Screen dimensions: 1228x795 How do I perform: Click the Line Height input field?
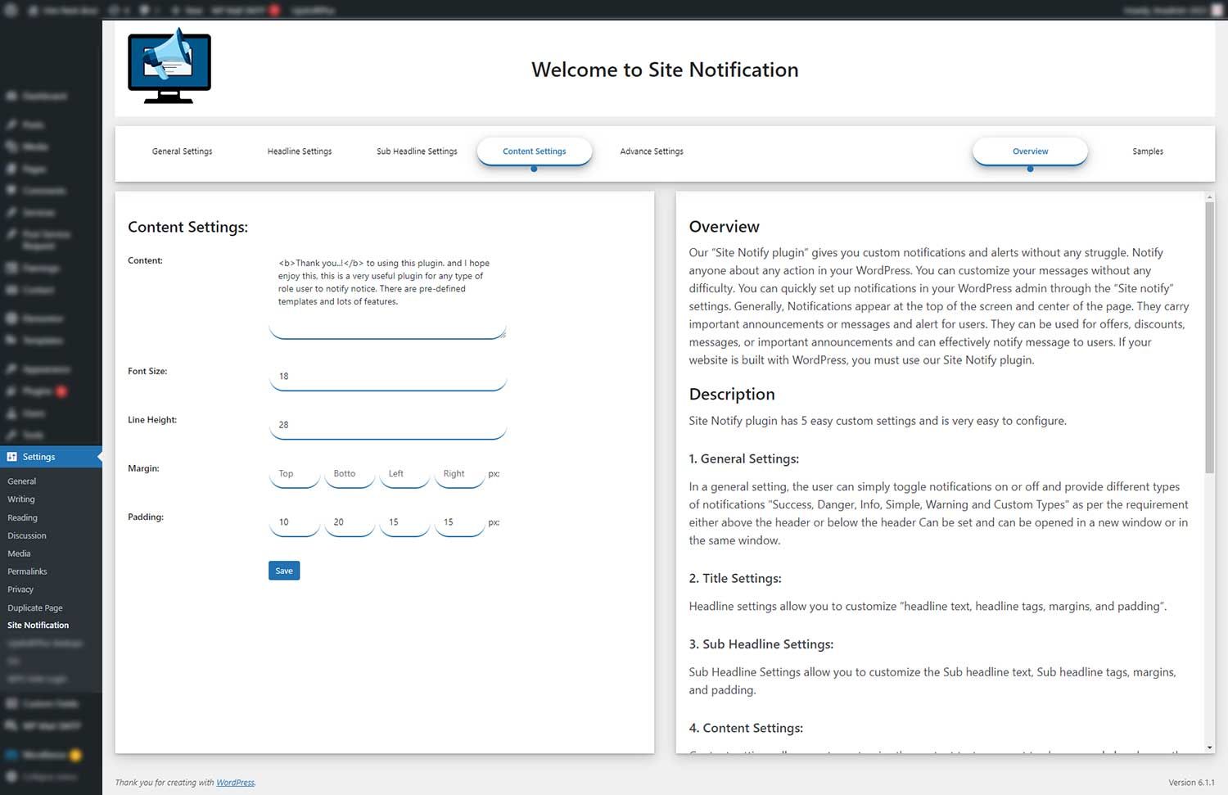pos(387,425)
